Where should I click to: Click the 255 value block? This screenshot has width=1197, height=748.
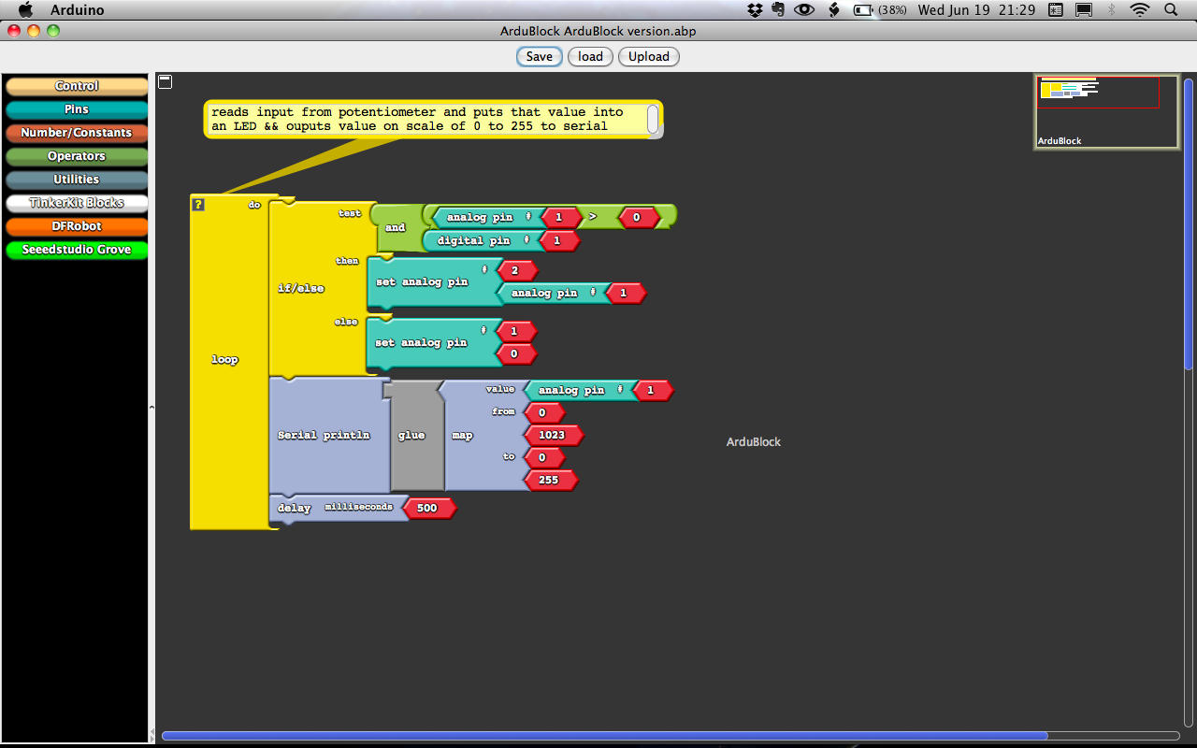coord(549,480)
